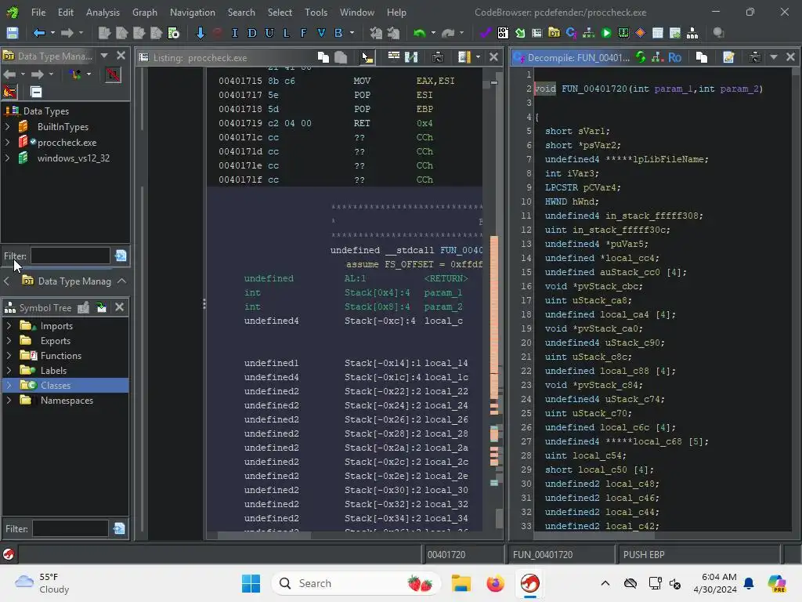This screenshot has height=602, width=802.
Task: Open the Edit menu
Action: (66, 13)
